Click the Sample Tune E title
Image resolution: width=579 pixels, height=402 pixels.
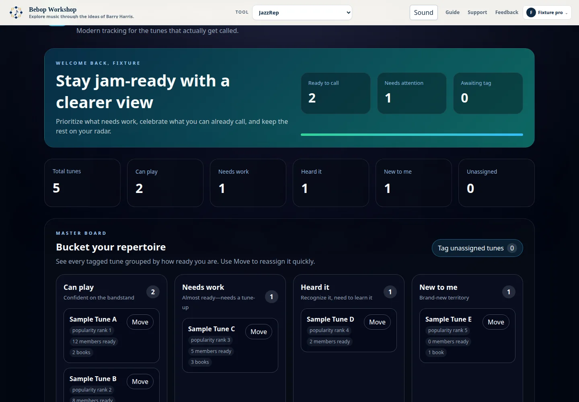pos(448,319)
